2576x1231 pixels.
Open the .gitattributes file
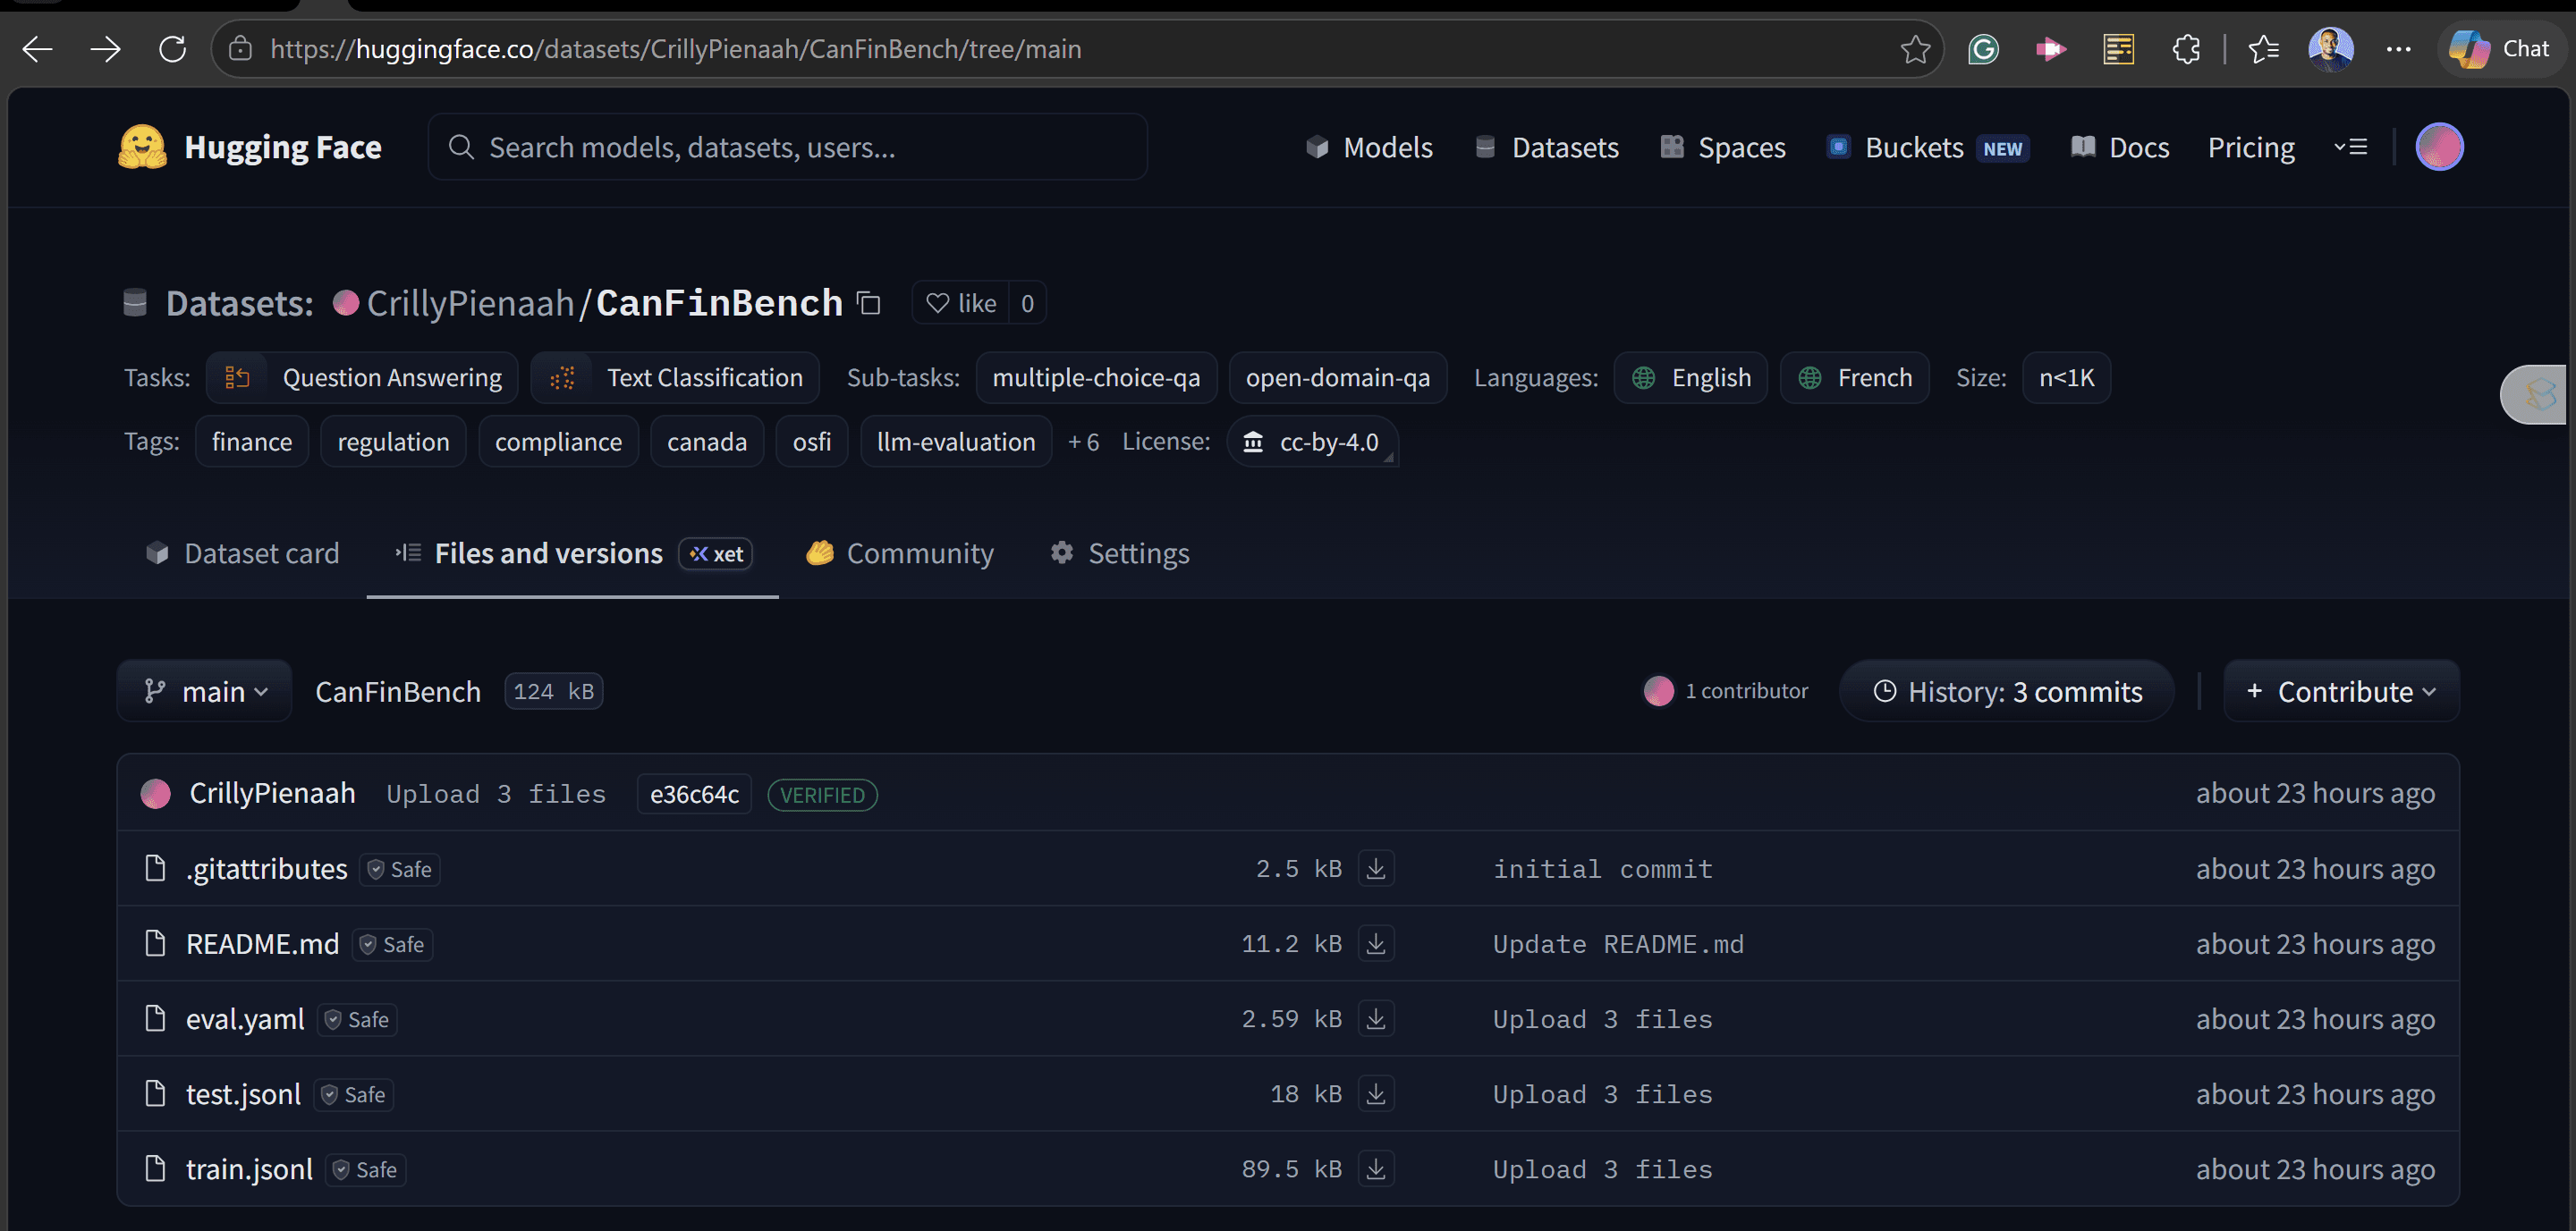pos(266,869)
